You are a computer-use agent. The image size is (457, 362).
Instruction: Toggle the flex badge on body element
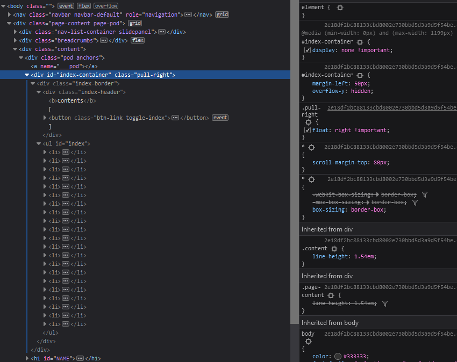tap(84, 6)
